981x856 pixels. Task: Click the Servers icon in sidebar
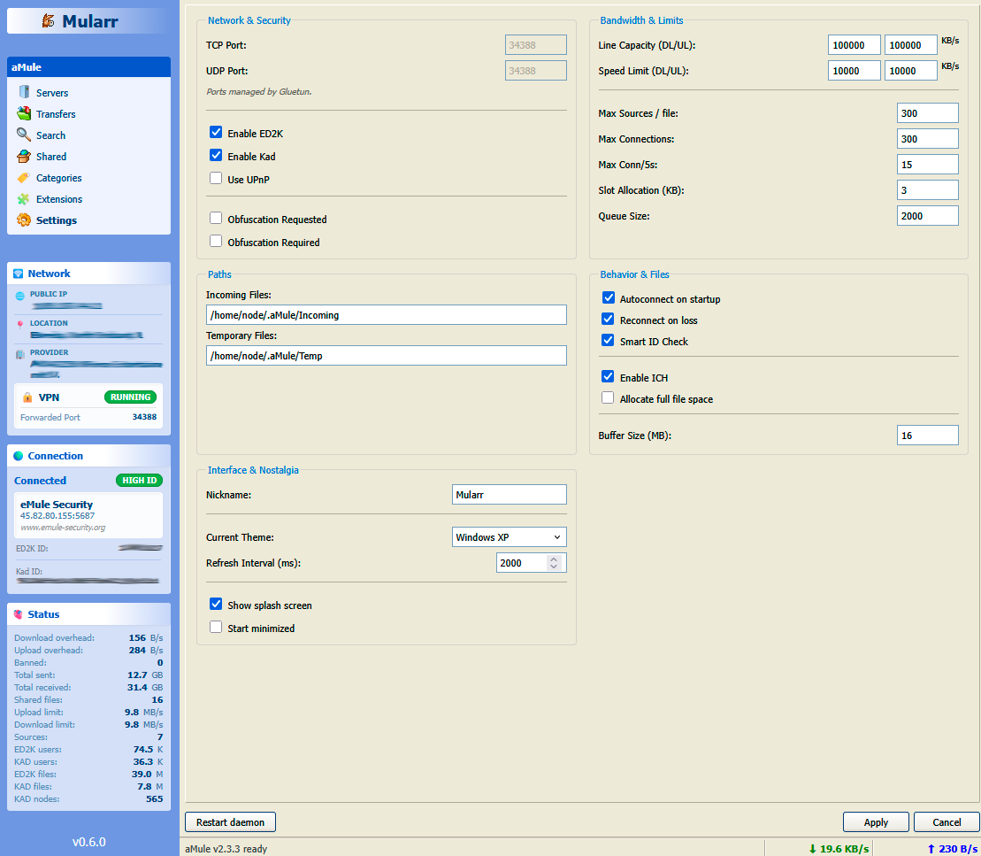click(x=24, y=92)
